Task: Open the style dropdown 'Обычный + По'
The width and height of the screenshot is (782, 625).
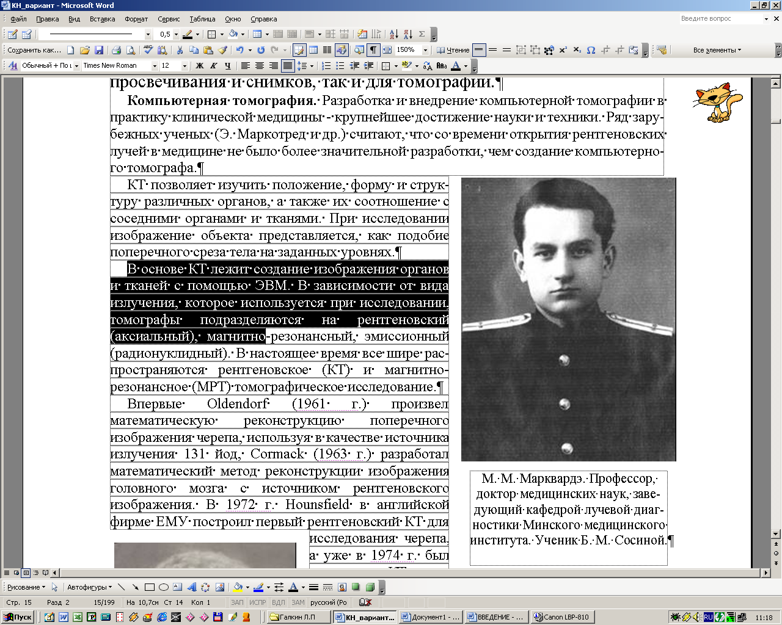Action: point(76,65)
